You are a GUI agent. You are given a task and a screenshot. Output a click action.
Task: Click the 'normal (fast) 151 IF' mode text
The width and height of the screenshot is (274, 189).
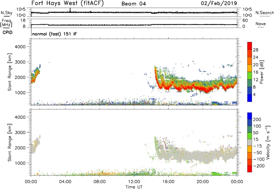(54, 34)
